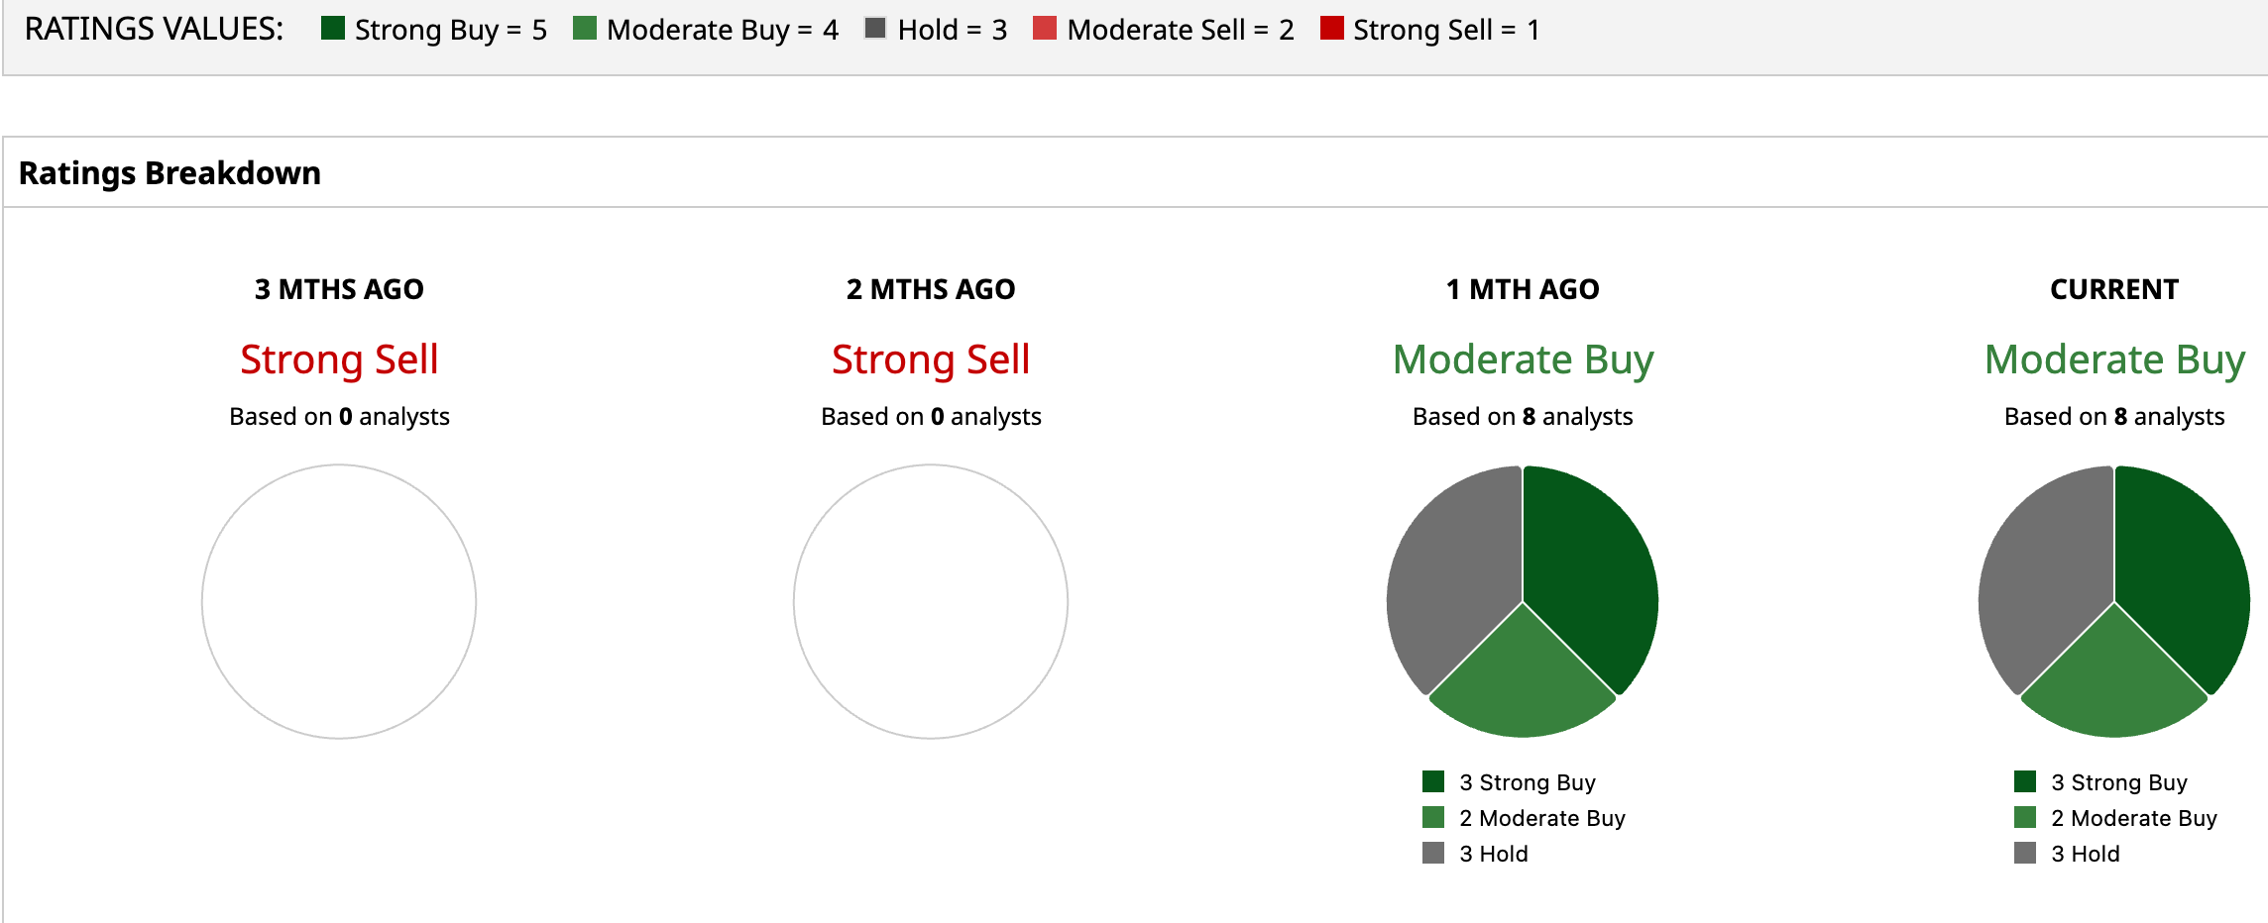This screenshot has height=923, width=2268.
Task: Click the '3 Hold' legend icon under 1 MTH AGO
Action: (x=1433, y=854)
